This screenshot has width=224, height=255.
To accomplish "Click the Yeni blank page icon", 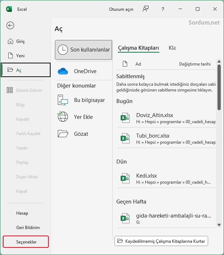I will point(10,55).
